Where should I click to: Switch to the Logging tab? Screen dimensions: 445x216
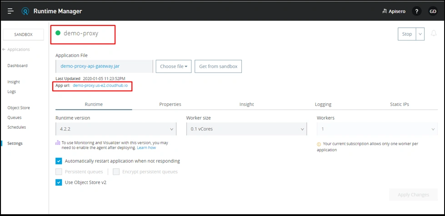coord(323,104)
